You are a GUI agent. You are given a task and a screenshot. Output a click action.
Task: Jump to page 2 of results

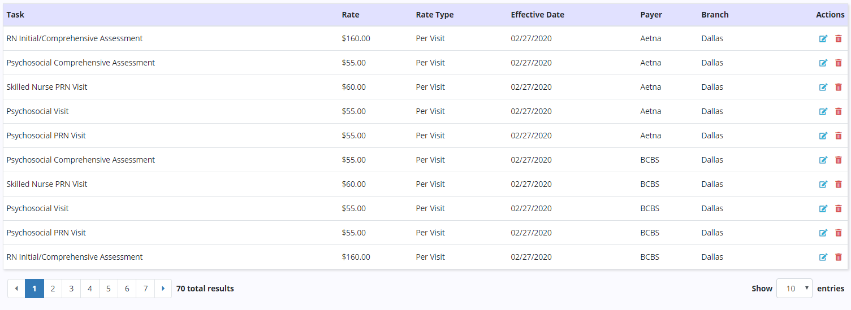point(53,289)
